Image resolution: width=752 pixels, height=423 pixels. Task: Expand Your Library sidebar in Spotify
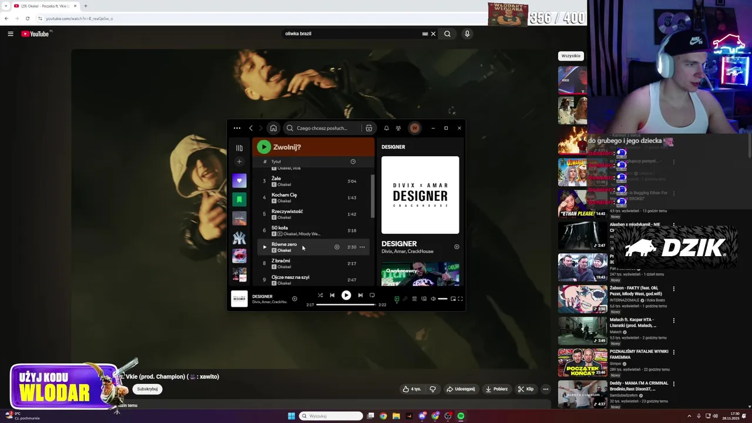pos(239,148)
